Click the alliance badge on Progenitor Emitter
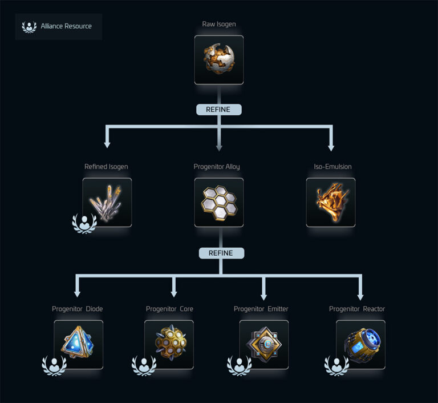438x403 pixels. (x=240, y=365)
